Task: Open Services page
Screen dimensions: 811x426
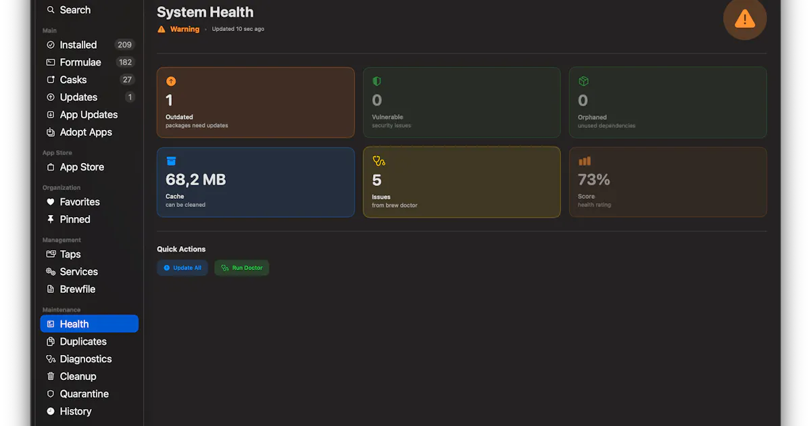Action: (x=89, y=272)
